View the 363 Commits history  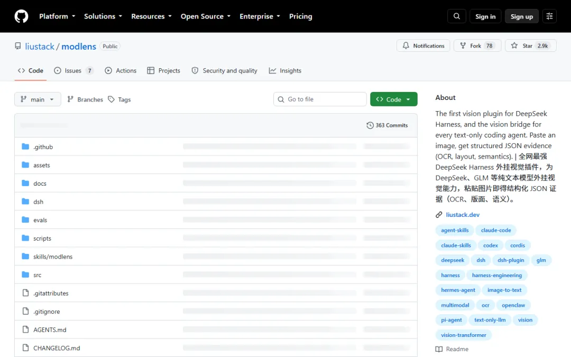(387, 125)
